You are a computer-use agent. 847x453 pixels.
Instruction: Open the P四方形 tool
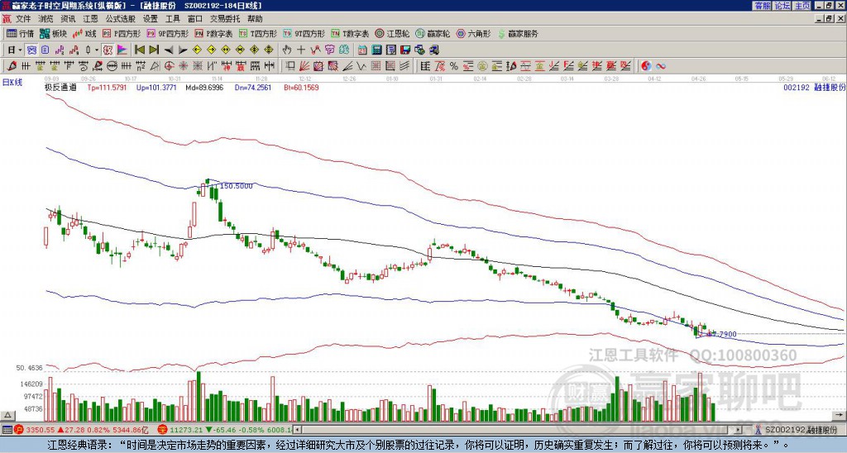click(x=122, y=33)
